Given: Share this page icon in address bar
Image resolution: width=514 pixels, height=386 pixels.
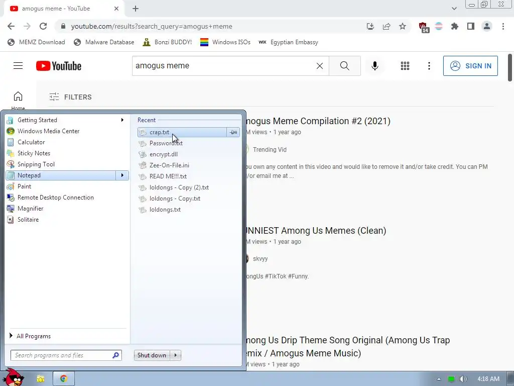Looking at the screenshot, I should [387, 26].
